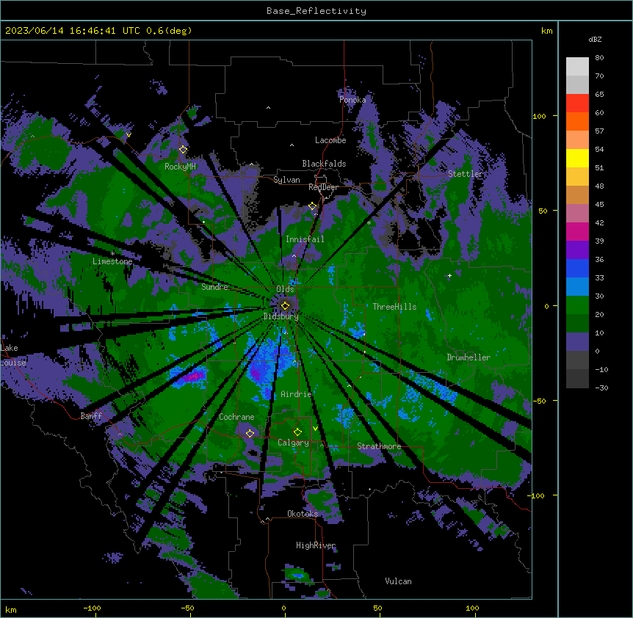Viewport: 633px width, 618px height.
Task: Click the Vulcan city label
Action: point(398,581)
